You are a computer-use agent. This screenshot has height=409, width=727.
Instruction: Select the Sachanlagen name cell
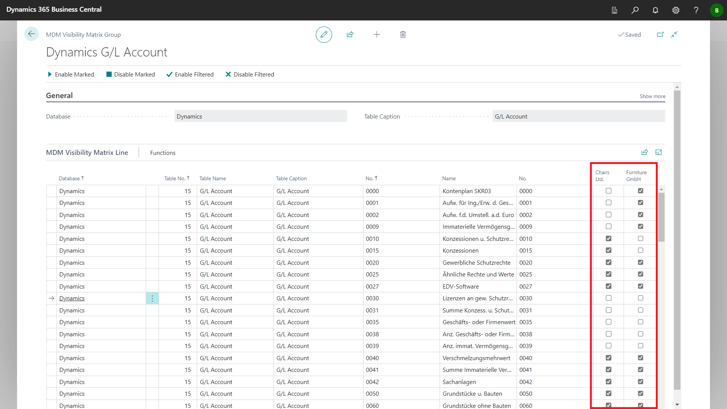coord(478,382)
